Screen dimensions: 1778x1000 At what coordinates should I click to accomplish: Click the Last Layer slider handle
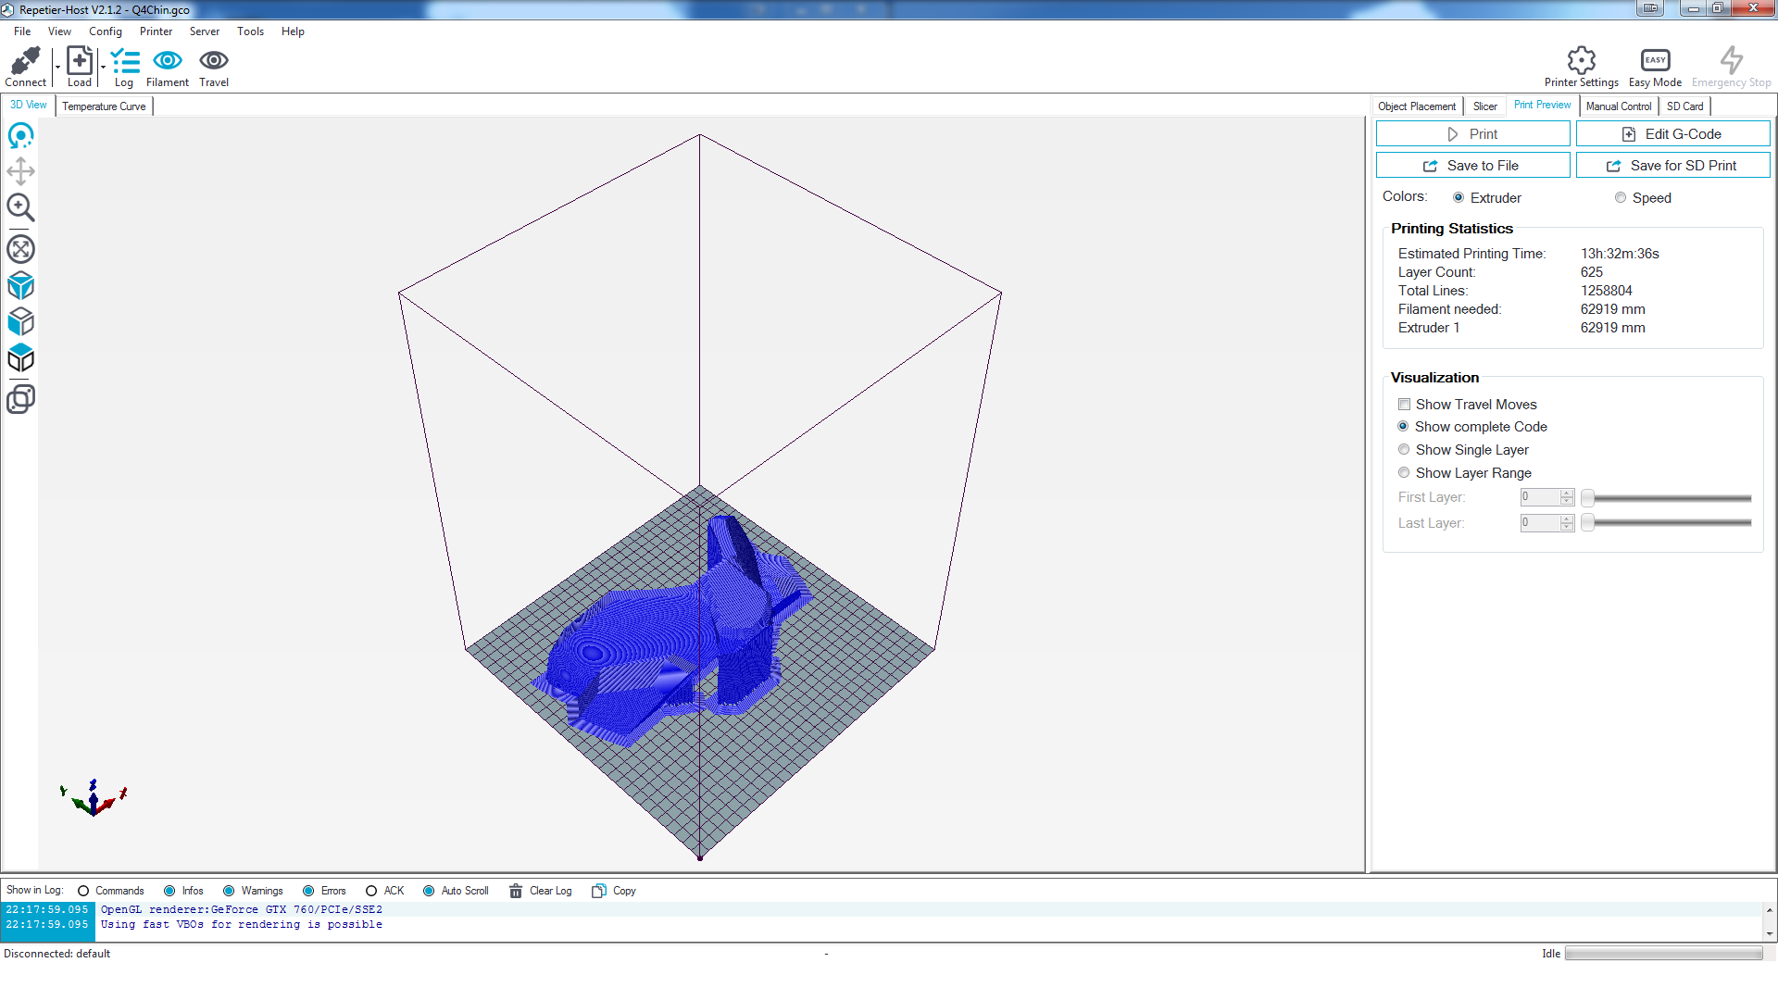pyautogui.click(x=1587, y=523)
